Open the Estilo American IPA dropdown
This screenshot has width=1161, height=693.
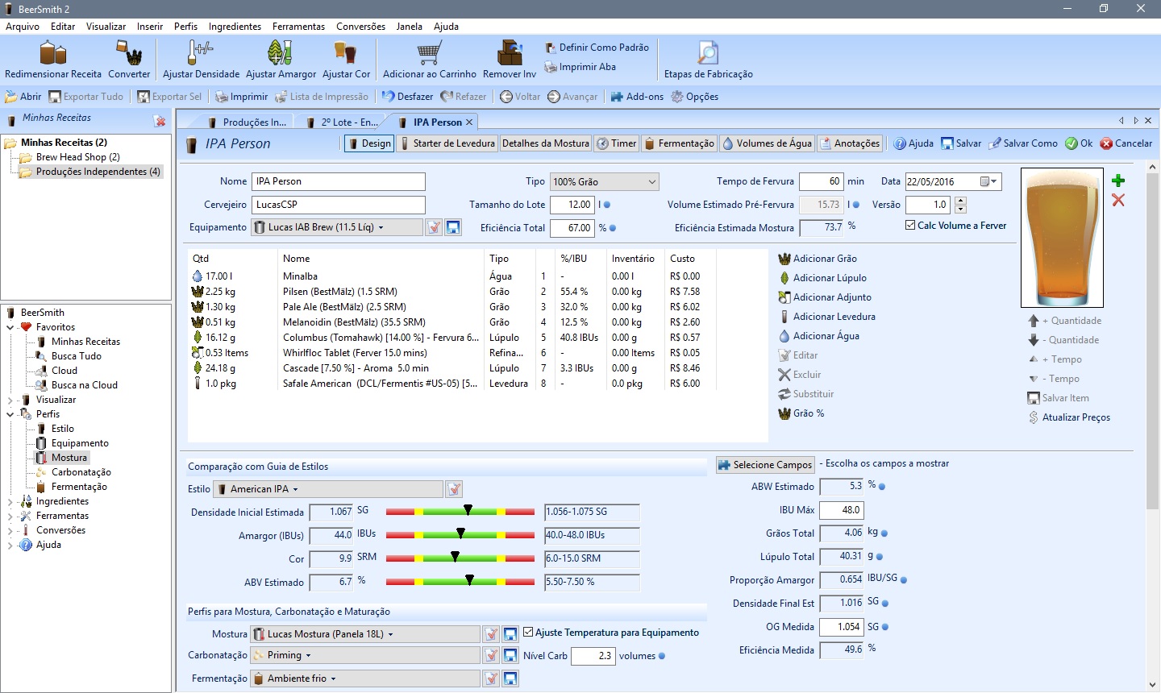click(328, 489)
